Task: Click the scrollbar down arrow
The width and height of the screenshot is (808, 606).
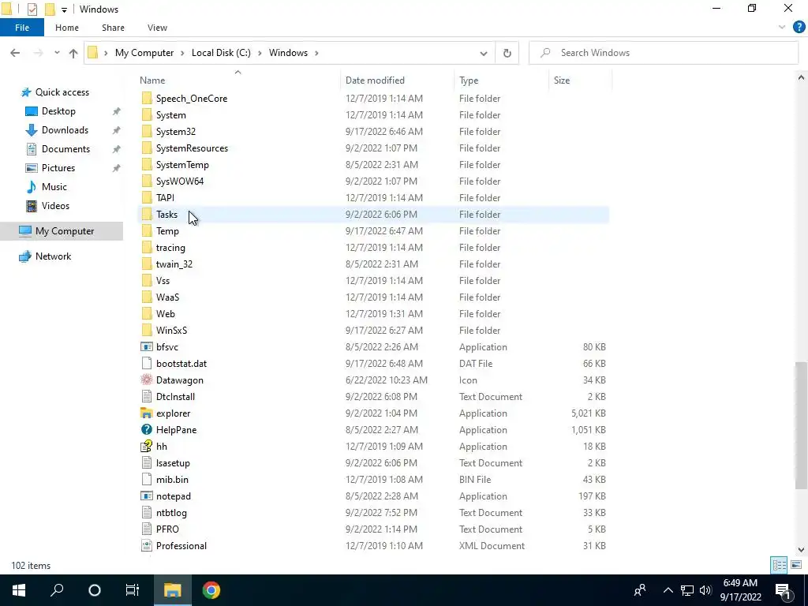Action: (801, 550)
